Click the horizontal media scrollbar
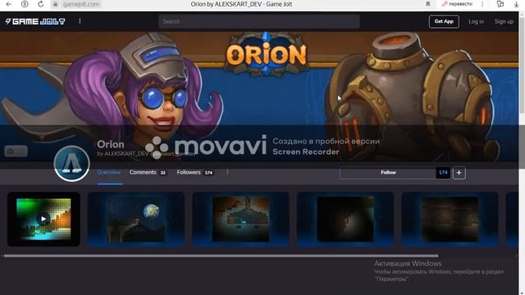This screenshot has height=295, width=525. [x=221, y=256]
